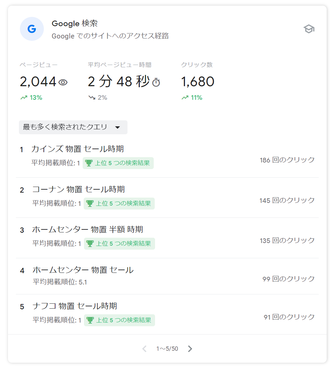Click upward trend arrow beside 11%
The height and width of the screenshot is (368, 334).
tap(185, 97)
